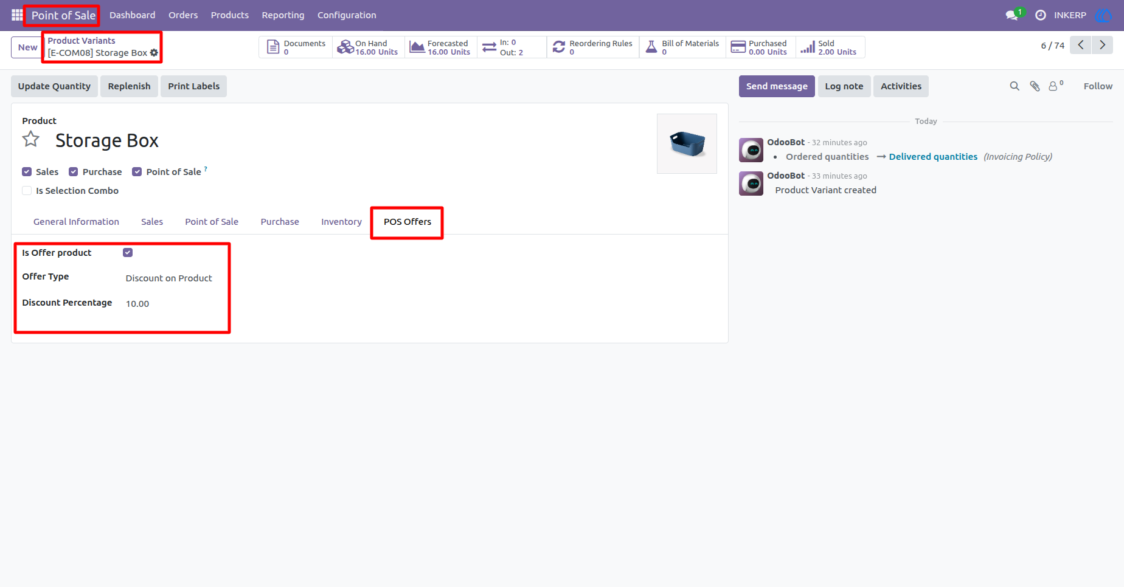Attach files using the paperclip icon
Viewport: 1124px width, 587px height.
point(1035,86)
